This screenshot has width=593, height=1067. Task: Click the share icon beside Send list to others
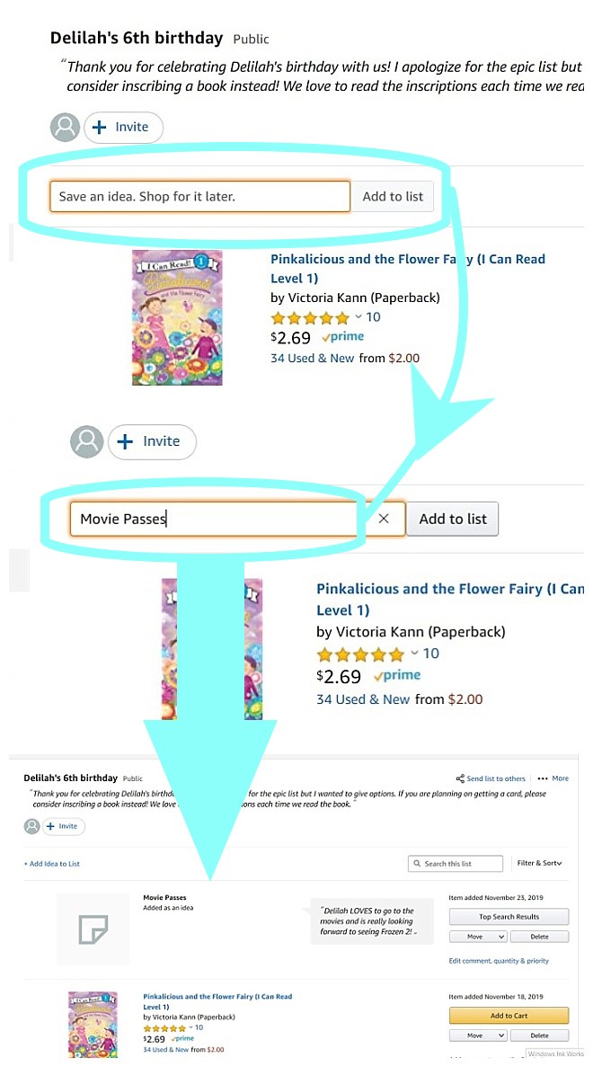(463, 778)
